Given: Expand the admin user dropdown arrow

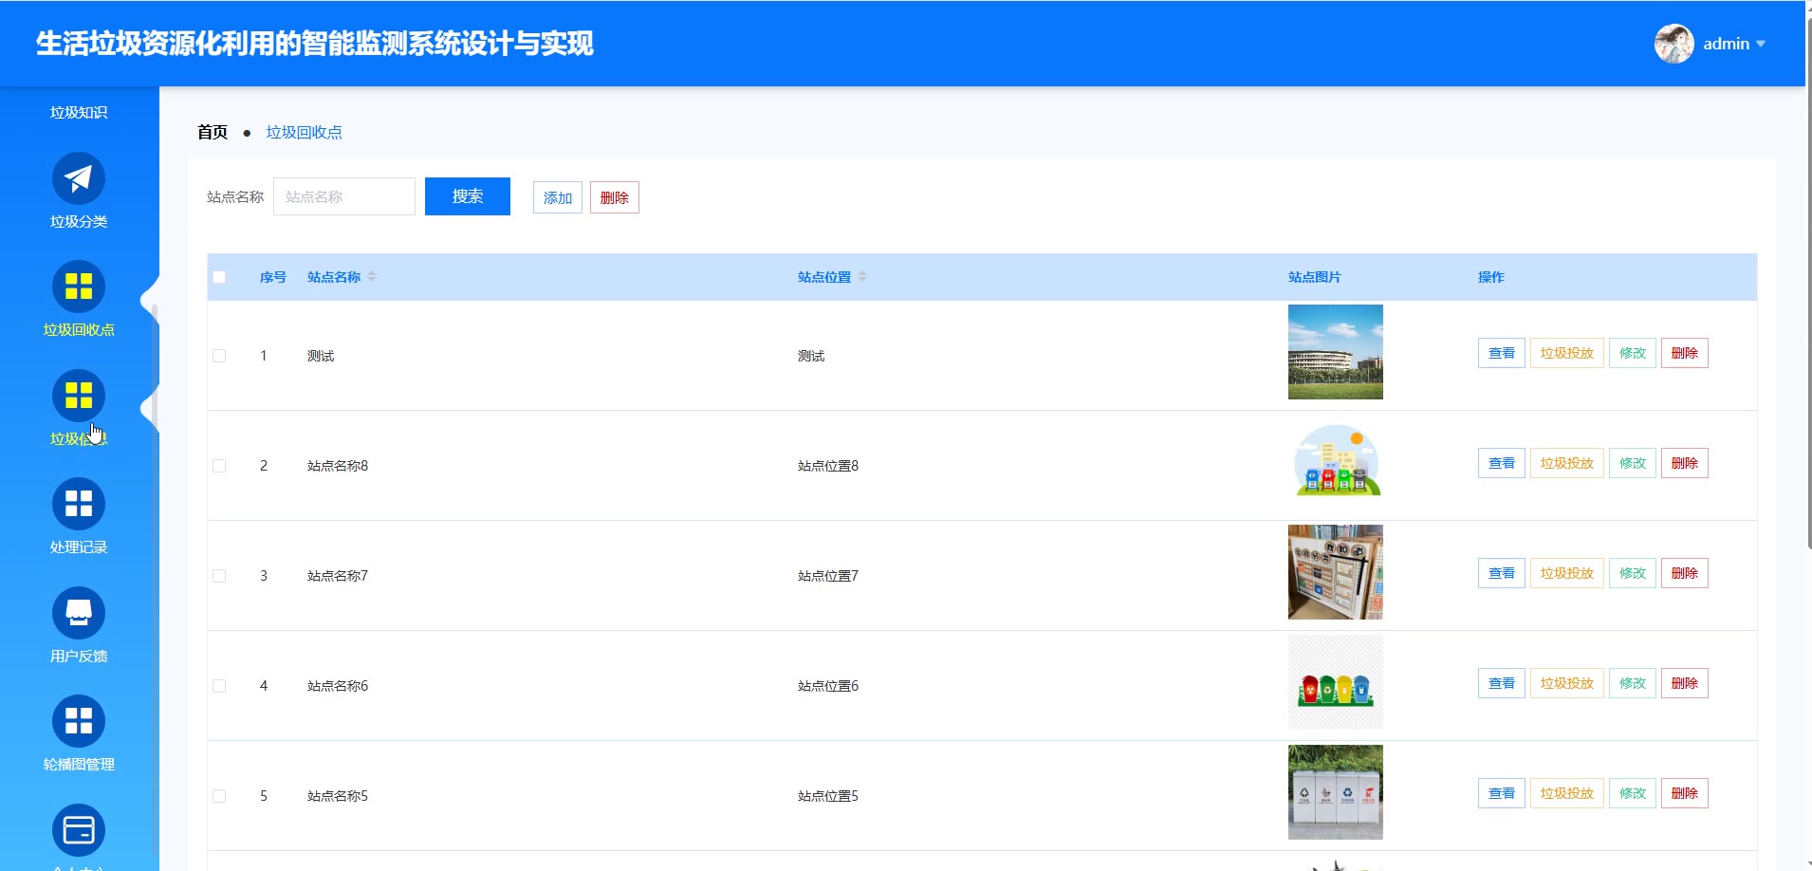Looking at the screenshot, I should click(1761, 44).
